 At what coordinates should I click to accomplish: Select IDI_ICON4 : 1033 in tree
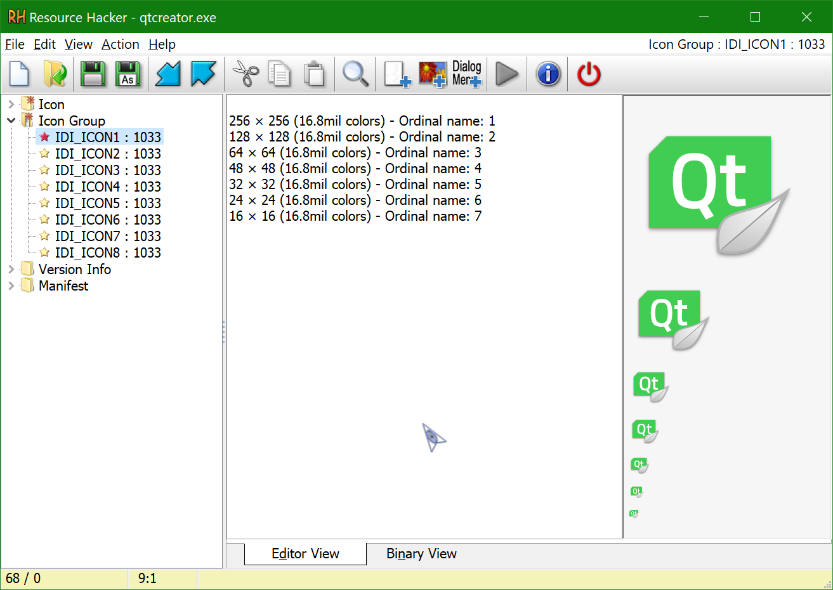pos(108,187)
